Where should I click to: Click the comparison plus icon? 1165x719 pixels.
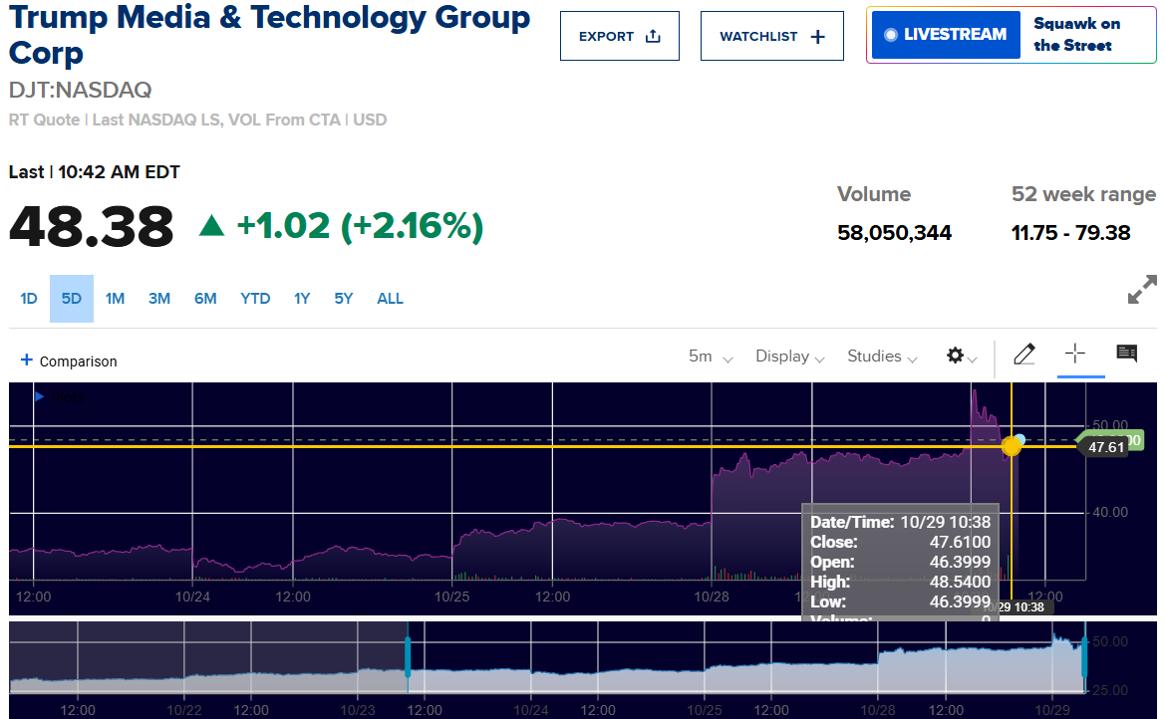[27, 360]
